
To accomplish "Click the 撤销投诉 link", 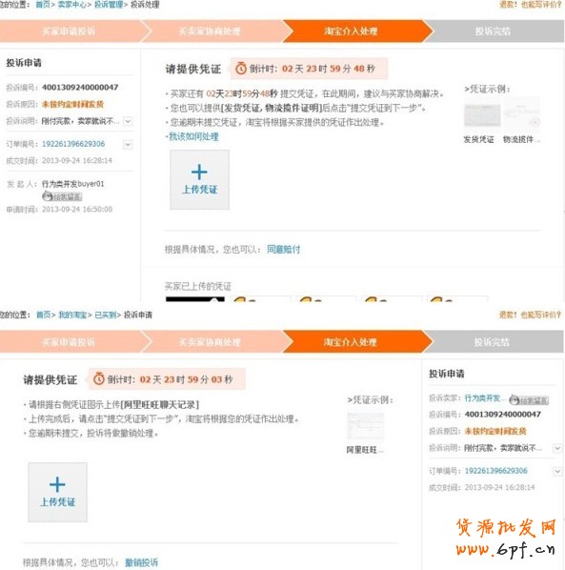I will pyautogui.click(x=141, y=562).
